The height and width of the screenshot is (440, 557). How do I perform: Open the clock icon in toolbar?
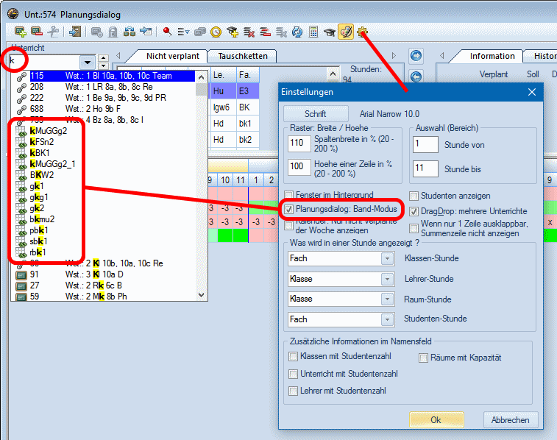(216, 32)
